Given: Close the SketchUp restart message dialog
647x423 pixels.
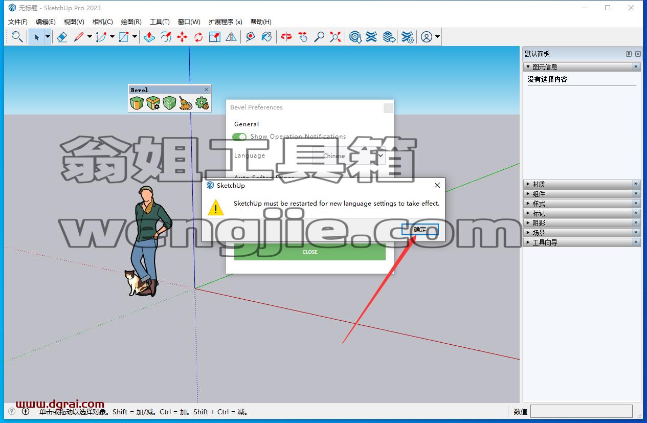Looking at the screenshot, I should point(437,185).
